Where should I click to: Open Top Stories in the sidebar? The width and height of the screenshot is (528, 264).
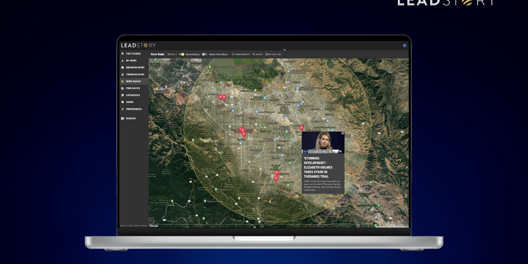tap(134, 54)
